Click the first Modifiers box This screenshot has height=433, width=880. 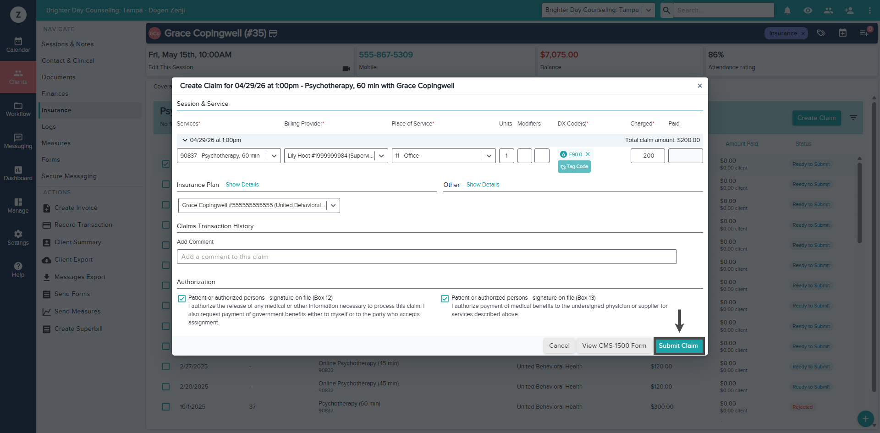coord(525,156)
